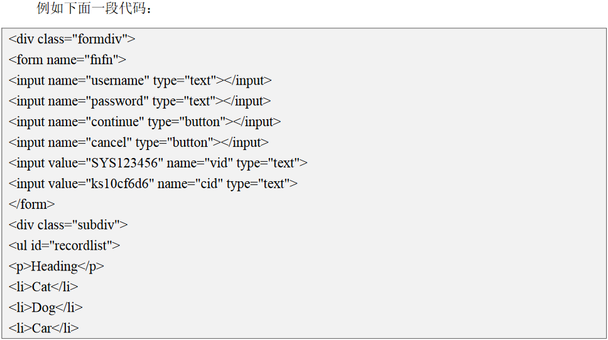Click the form name="fnfn" line

coord(67,60)
